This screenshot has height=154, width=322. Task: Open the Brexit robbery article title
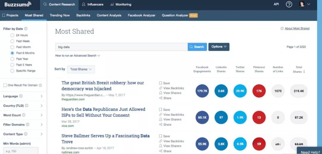click(x=103, y=86)
